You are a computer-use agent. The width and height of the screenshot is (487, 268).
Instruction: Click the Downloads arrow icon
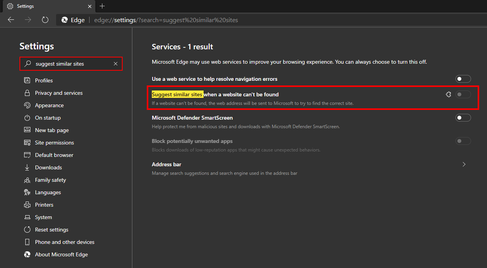pyautogui.click(x=27, y=167)
